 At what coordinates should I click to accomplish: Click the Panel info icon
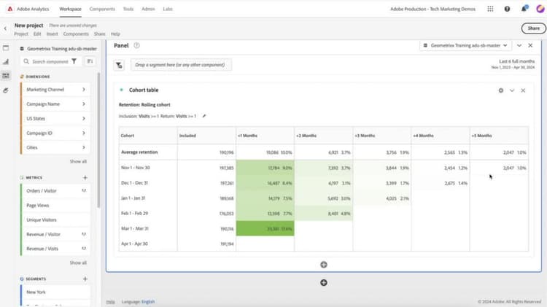pyautogui.click(x=137, y=45)
